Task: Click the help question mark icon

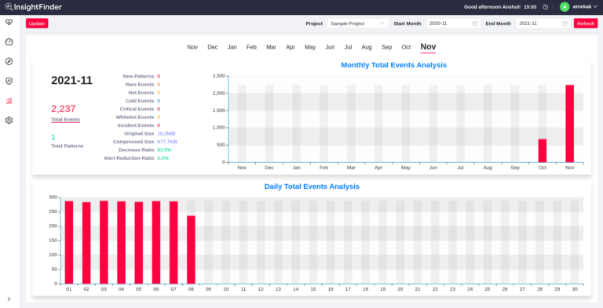Action: pyautogui.click(x=546, y=7)
